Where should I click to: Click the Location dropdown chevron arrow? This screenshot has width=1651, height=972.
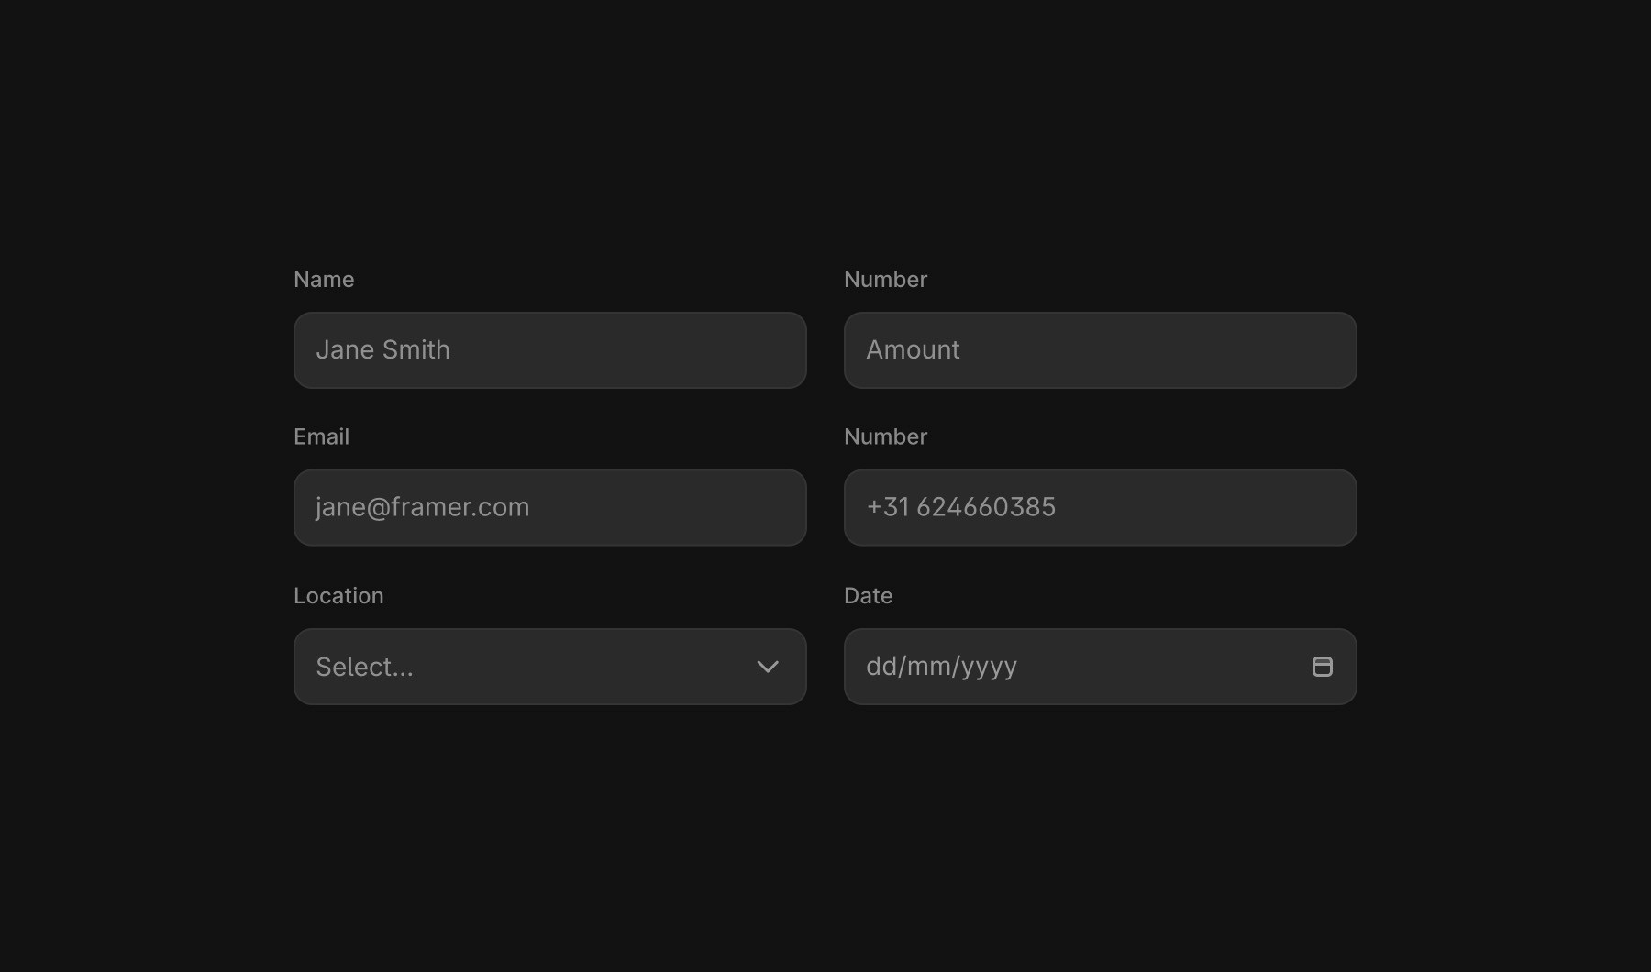768,667
